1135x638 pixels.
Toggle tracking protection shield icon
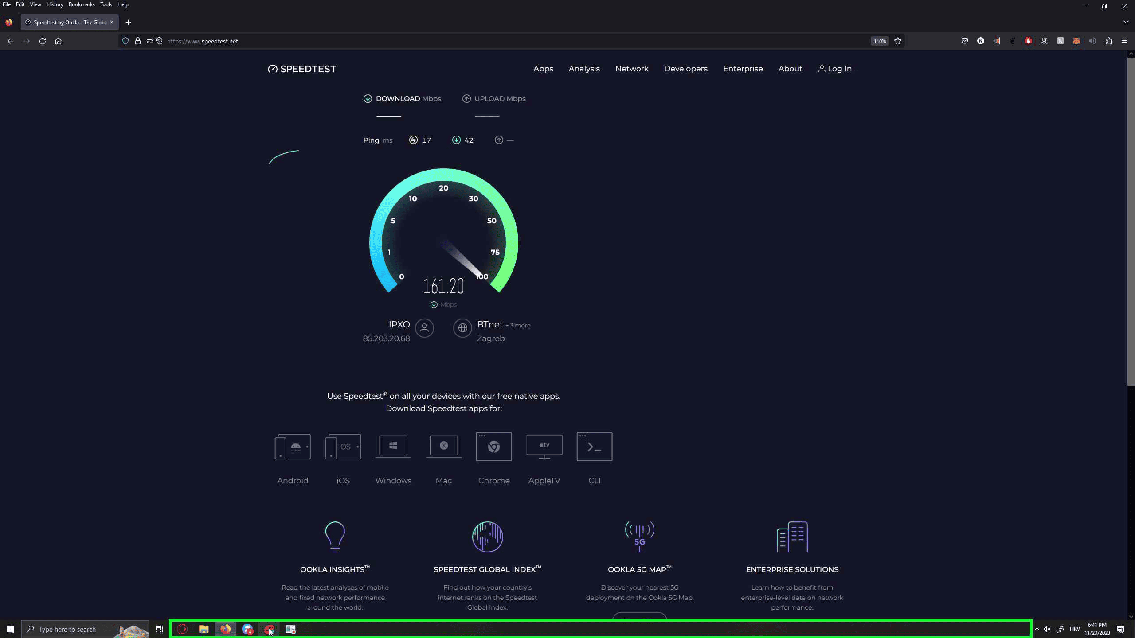click(125, 41)
